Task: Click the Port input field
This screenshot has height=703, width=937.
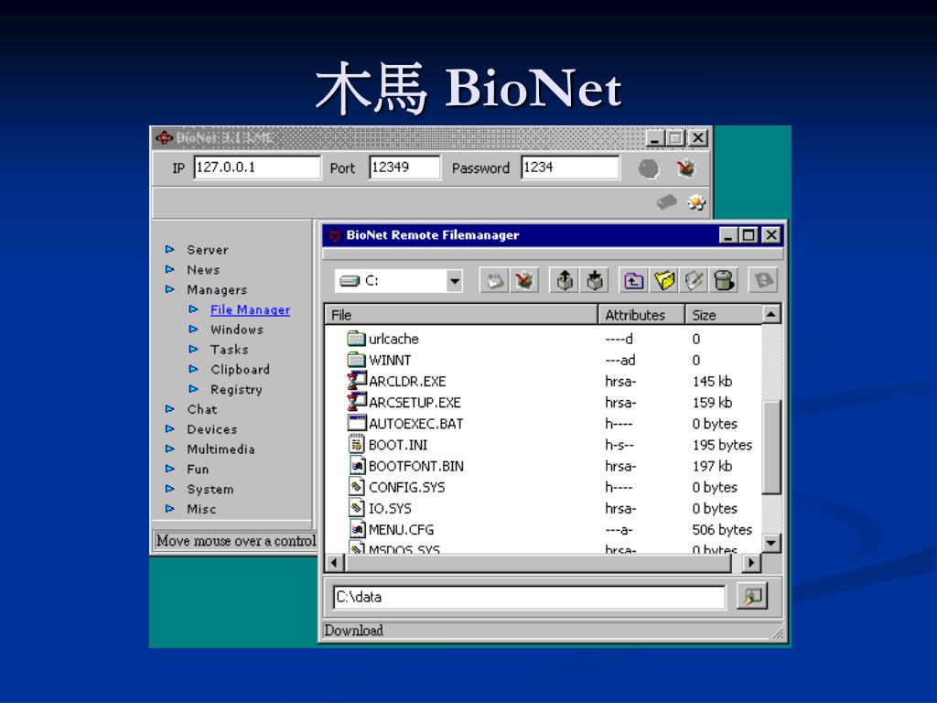Action: tap(404, 168)
